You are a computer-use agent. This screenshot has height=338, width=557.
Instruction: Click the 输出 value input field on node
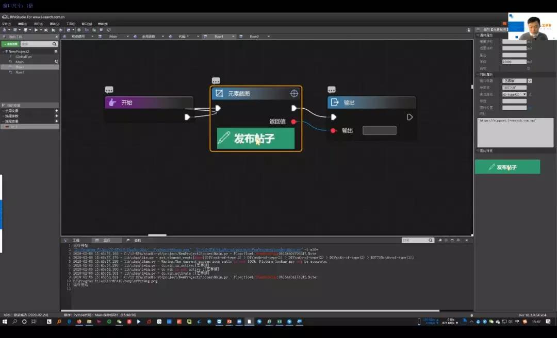pos(379,130)
